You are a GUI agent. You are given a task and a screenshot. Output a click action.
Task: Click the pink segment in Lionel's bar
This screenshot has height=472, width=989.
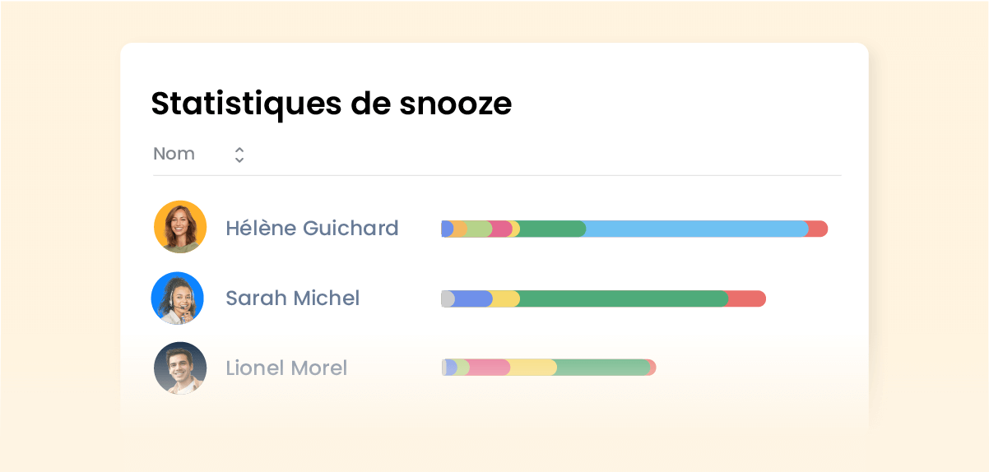tap(490, 368)
